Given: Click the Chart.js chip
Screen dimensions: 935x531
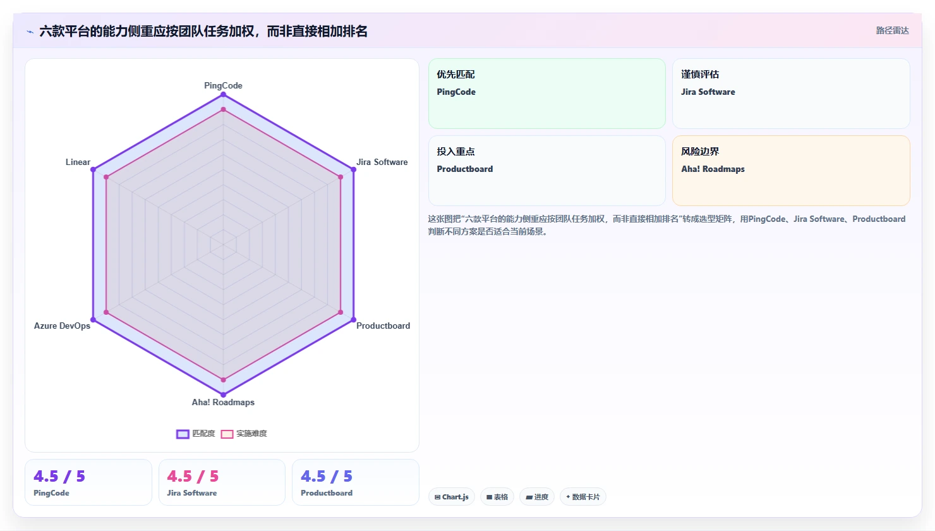Looking at the screenshot, I should (452, 497).
